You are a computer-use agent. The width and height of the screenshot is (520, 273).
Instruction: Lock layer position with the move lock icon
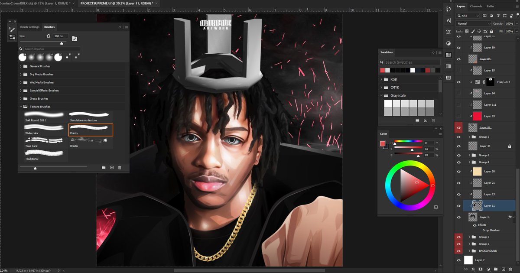479,31
